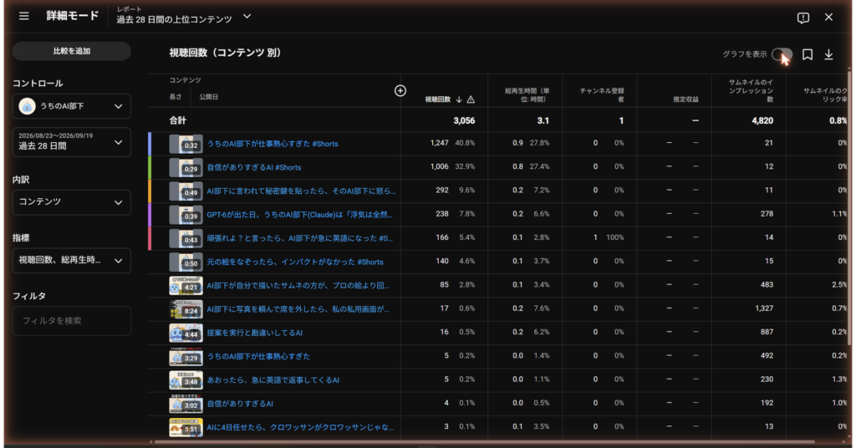Click the send feedback icon
The image size is (856, 448).
pos(803,18)
